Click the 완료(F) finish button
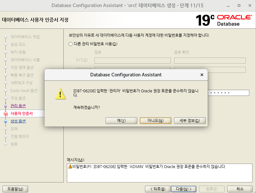 point(212,189)
